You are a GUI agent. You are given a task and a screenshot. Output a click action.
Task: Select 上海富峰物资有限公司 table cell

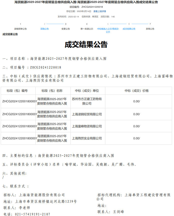(x=87, y=126)
